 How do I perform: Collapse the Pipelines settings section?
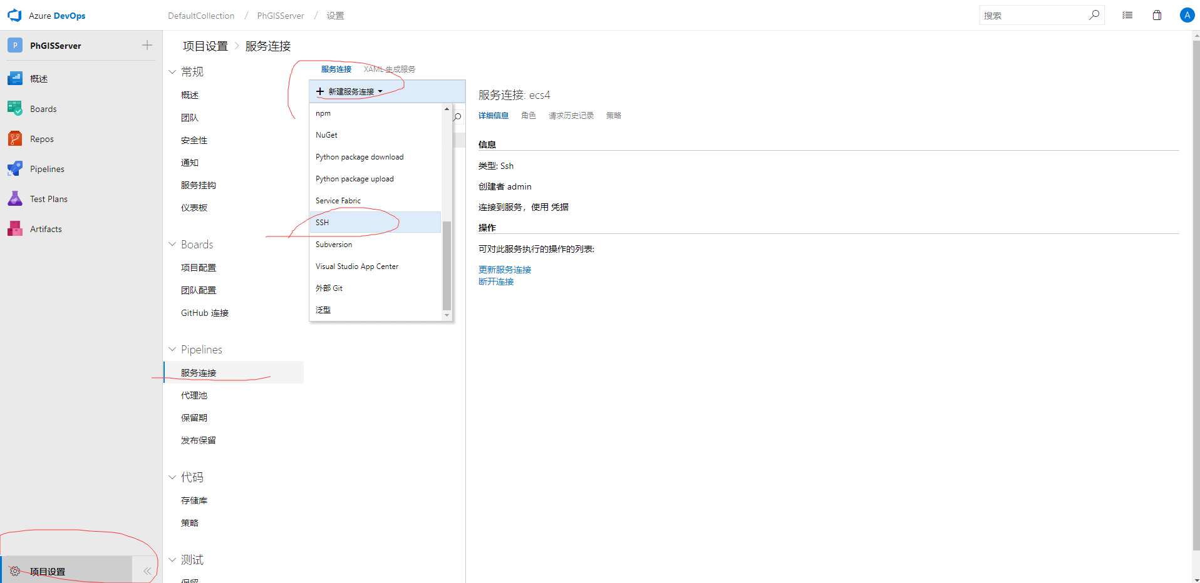172,350
